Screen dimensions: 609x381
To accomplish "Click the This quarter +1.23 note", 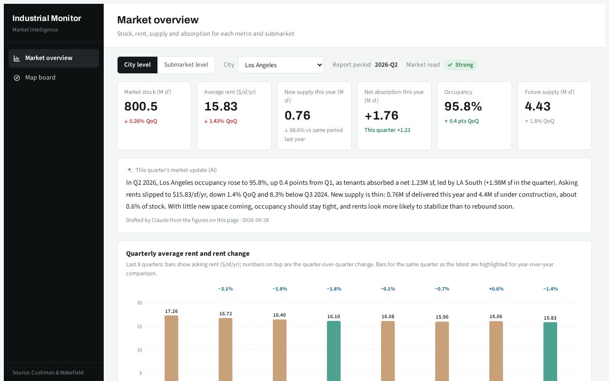I will (x=387, y=130).
